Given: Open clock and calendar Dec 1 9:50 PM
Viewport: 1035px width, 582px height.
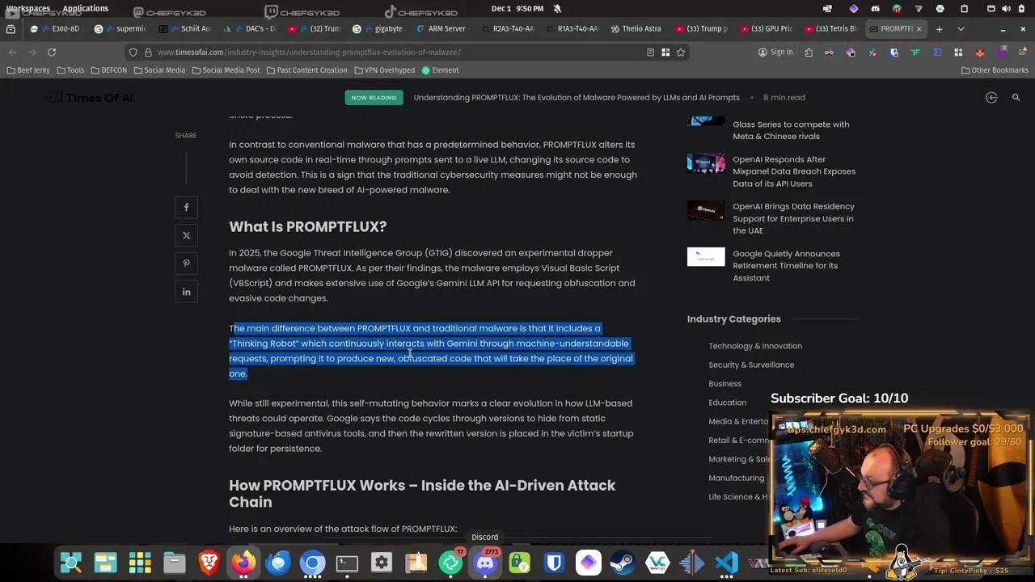Looking at the screenshot, I should [x=517, y=8].
